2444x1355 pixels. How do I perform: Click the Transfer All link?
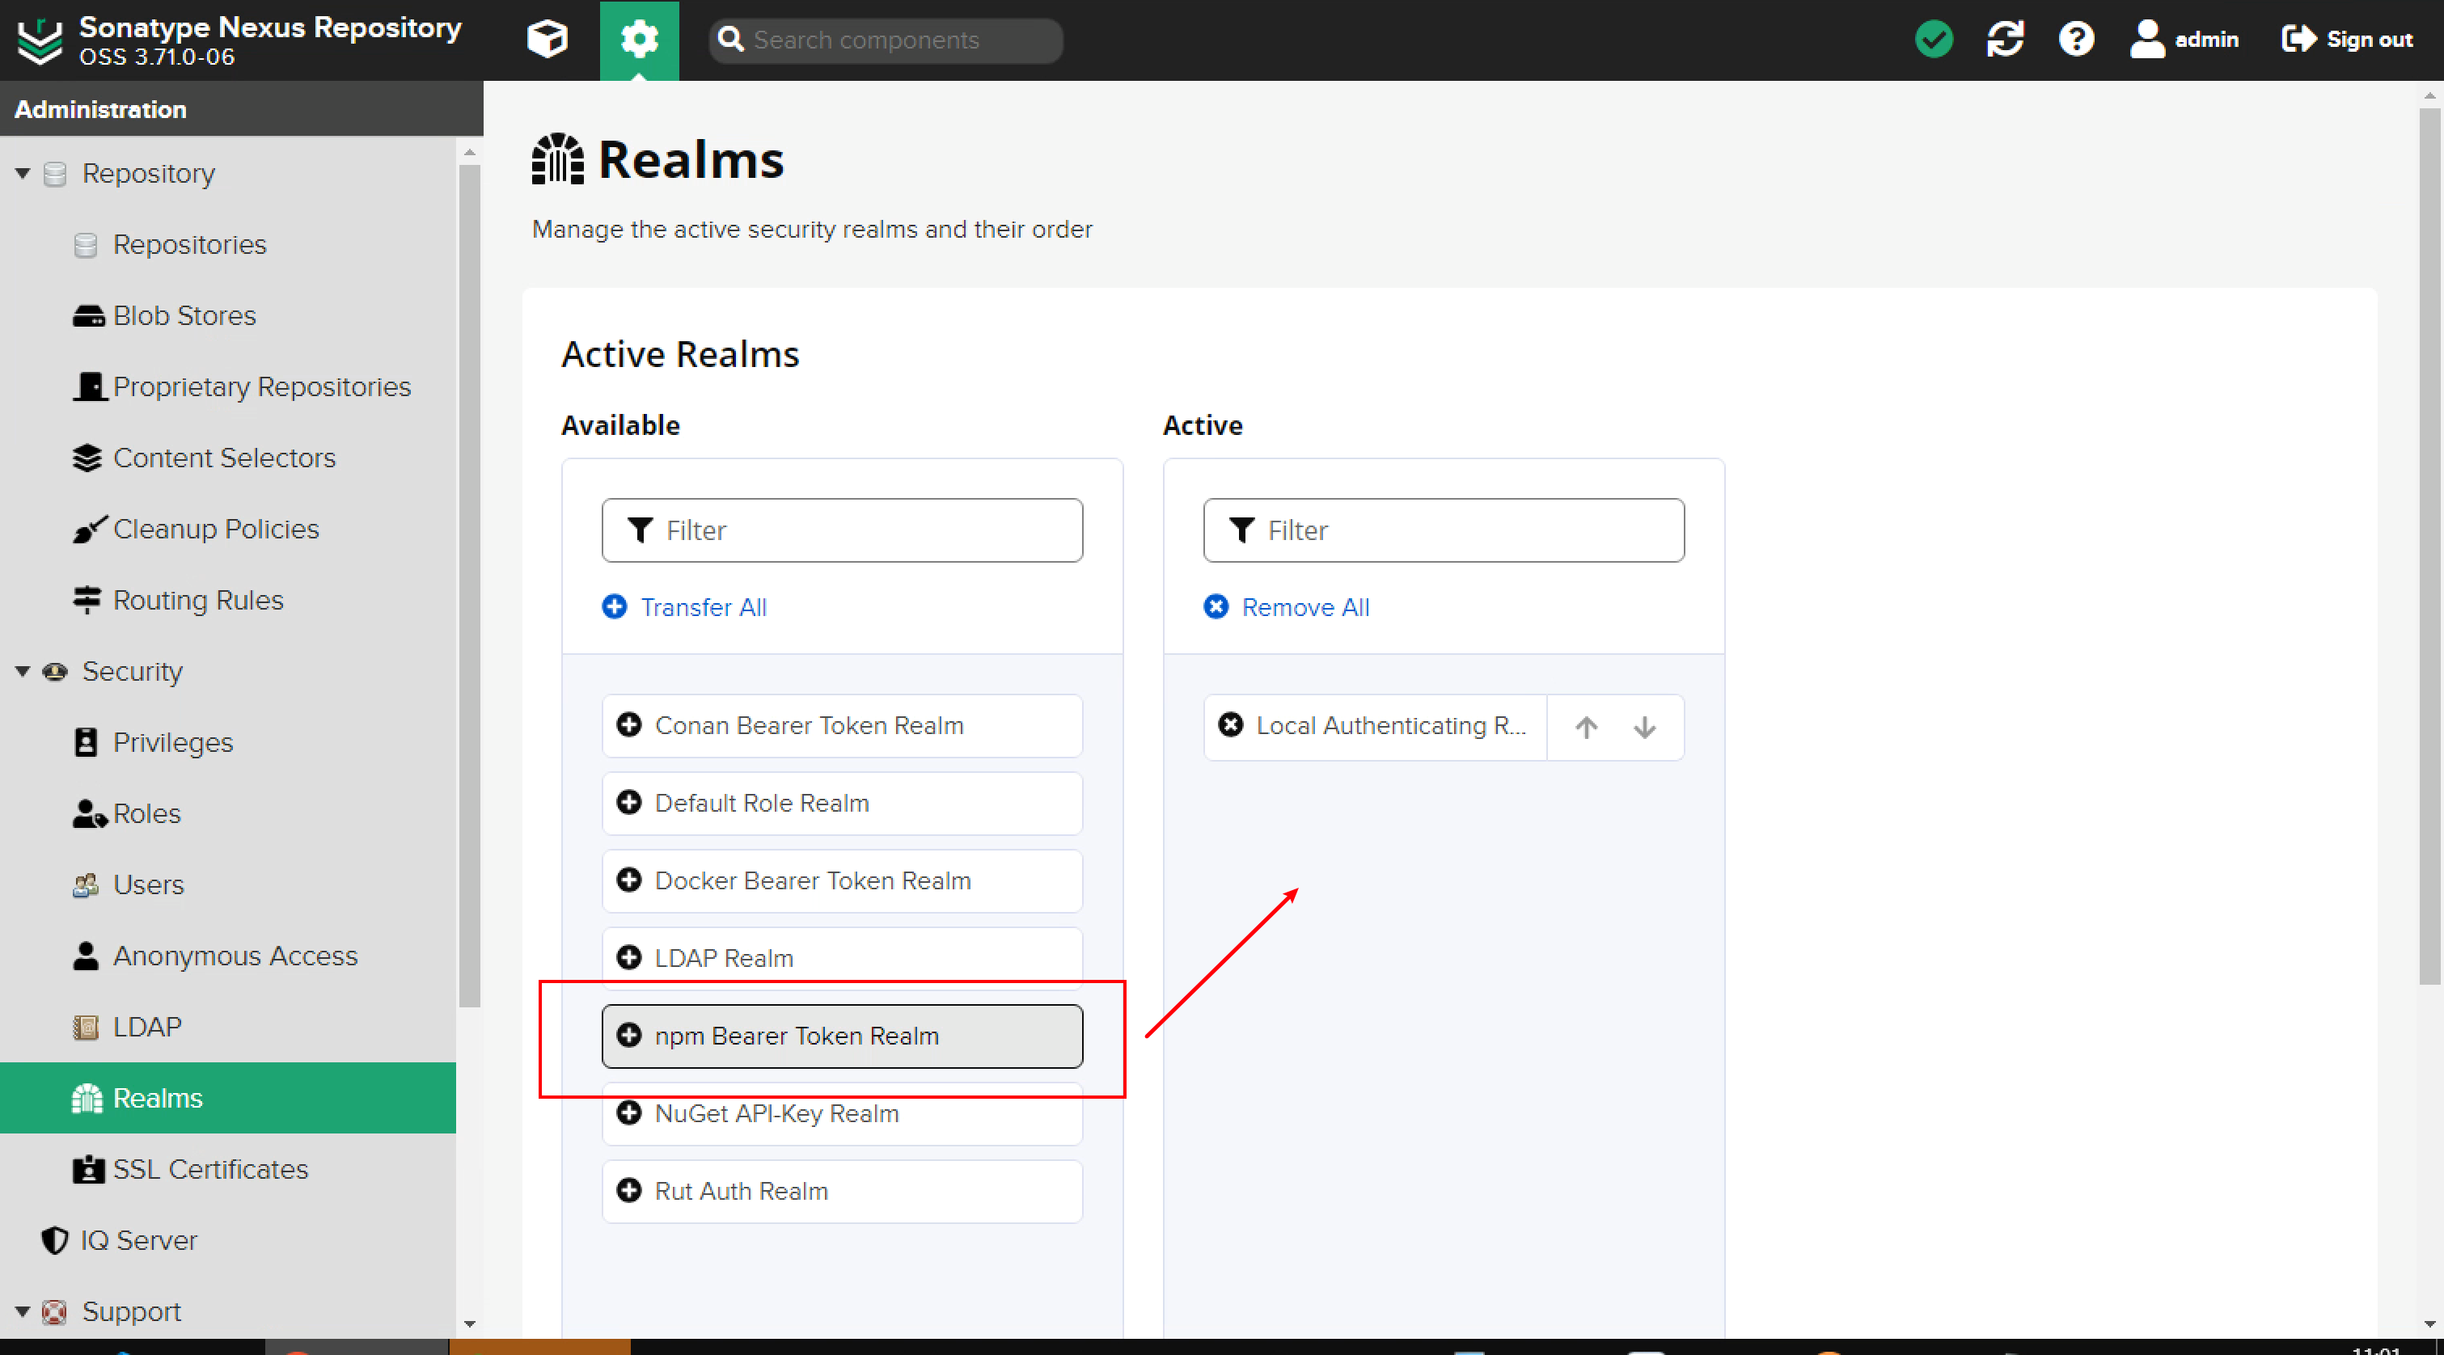pos(702,607)
